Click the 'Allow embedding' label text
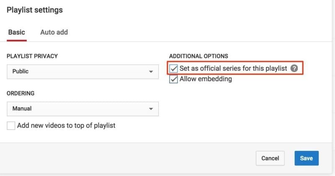 (x=206, y=79)
